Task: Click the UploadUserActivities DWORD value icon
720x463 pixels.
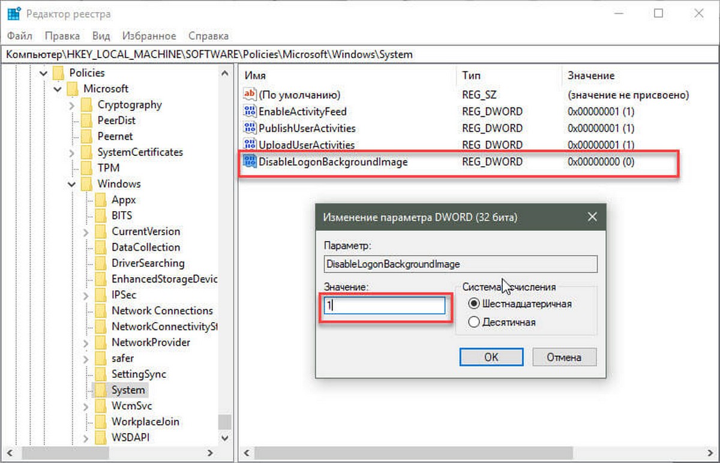Action: point(249,145)
